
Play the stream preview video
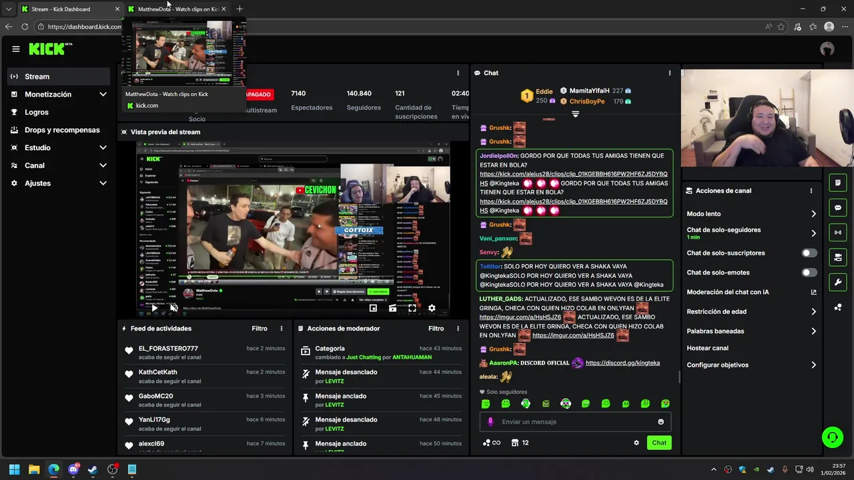[155, 308]
